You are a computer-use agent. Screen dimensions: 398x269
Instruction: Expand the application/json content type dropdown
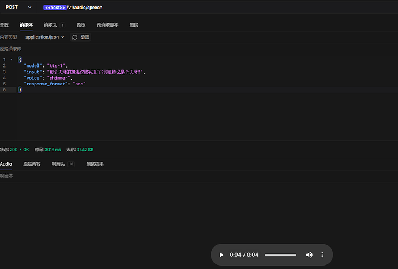44,37
